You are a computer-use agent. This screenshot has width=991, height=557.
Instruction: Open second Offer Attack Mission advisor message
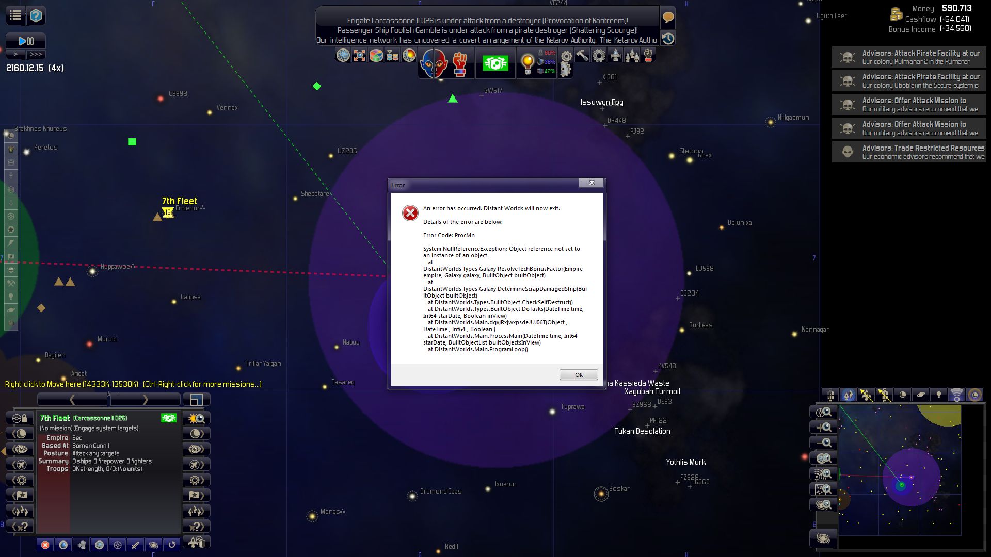click(909, 128)
